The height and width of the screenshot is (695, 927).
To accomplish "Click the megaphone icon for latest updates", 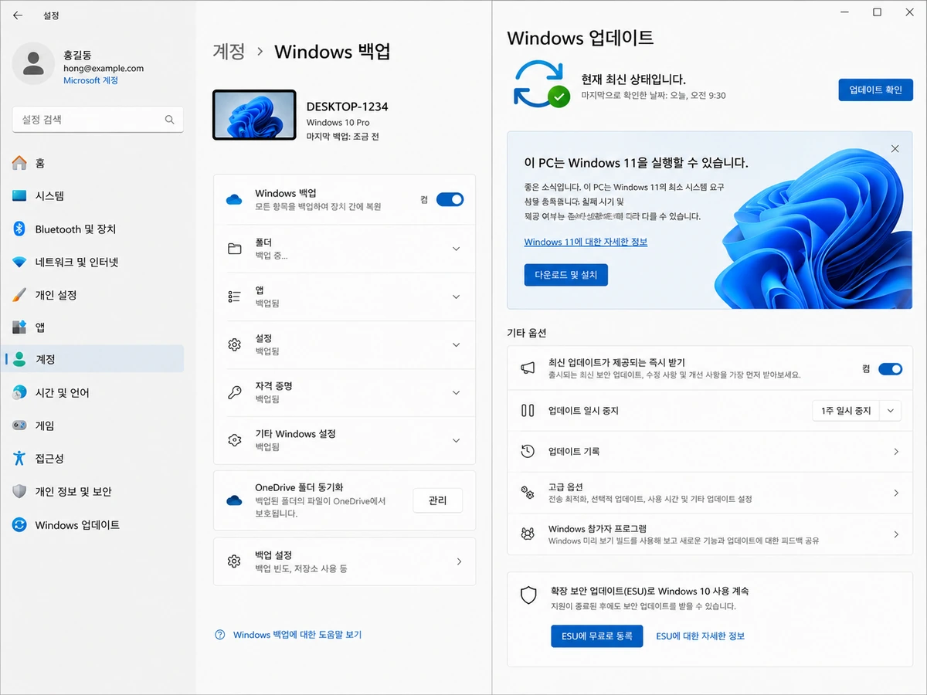I will click(528, 368).
